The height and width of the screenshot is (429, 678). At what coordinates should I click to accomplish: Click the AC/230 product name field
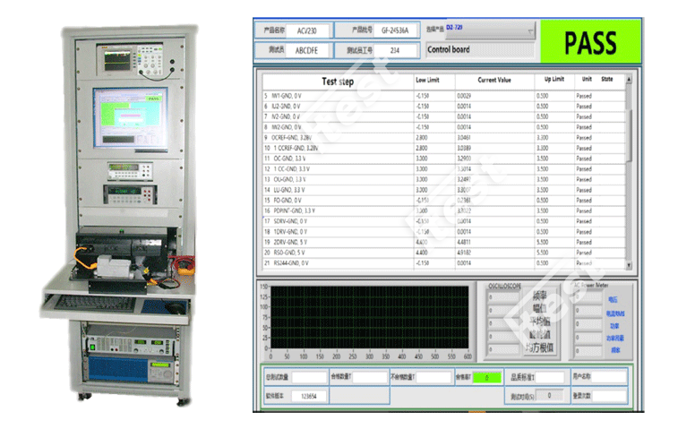[x=306, y=30]
